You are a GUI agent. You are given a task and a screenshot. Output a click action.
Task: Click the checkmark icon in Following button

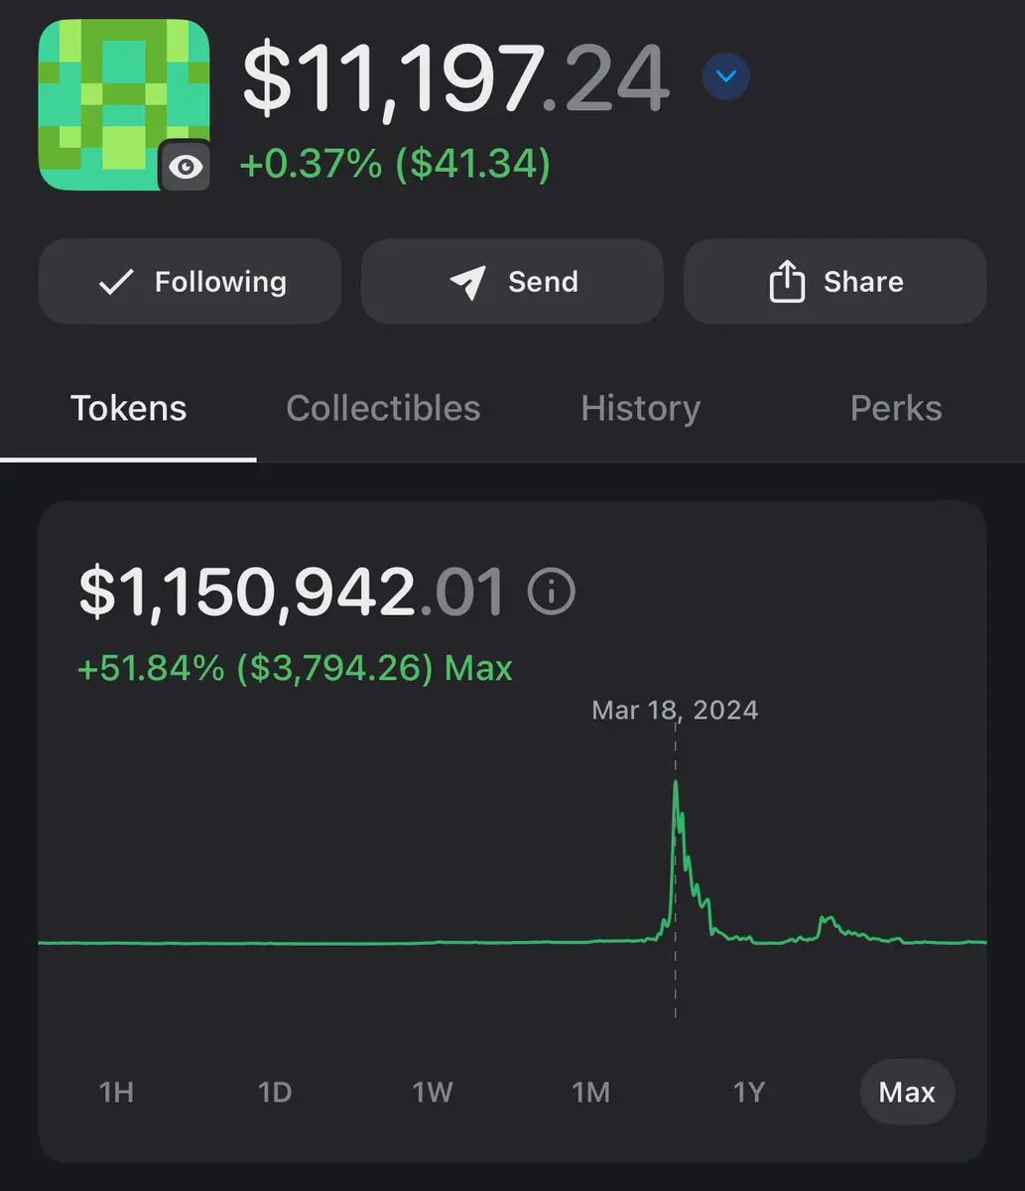pos(116,283)
